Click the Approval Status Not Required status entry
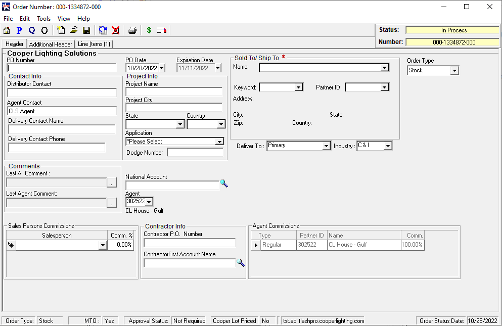Image resolution: width=502 pixels, height=326 pixels. click(x=189, y=321)
